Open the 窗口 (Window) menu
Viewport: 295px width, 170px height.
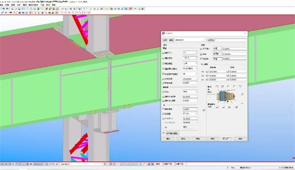point(48,5)
